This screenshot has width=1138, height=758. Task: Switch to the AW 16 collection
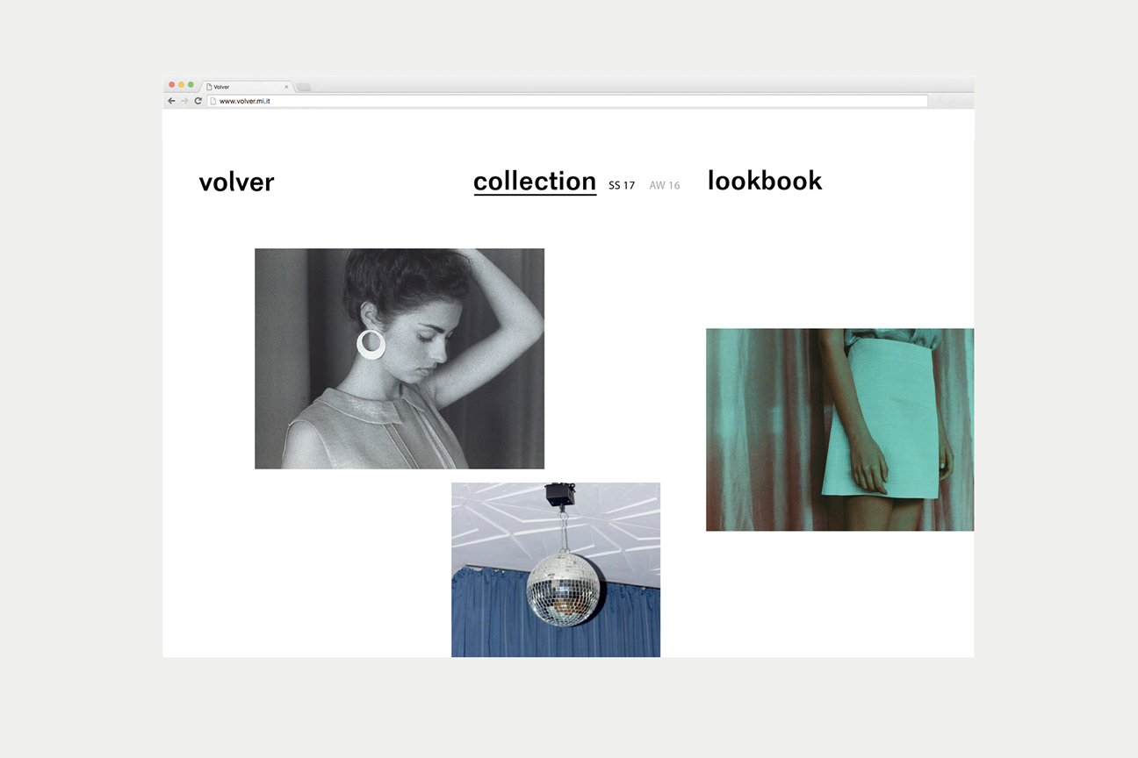pos(665,185)
